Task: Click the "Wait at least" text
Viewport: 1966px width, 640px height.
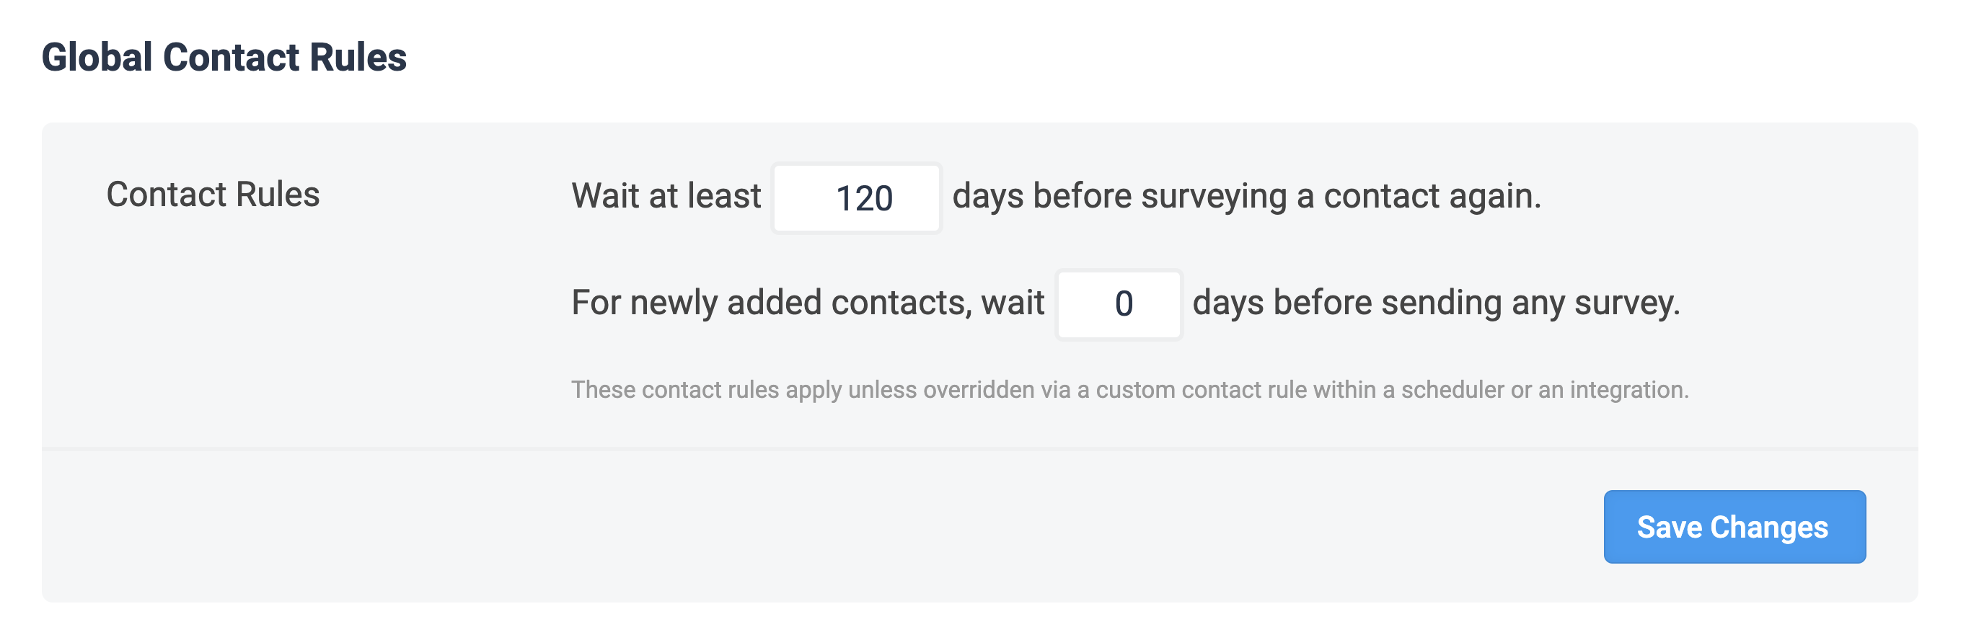Action: point(666,196)
